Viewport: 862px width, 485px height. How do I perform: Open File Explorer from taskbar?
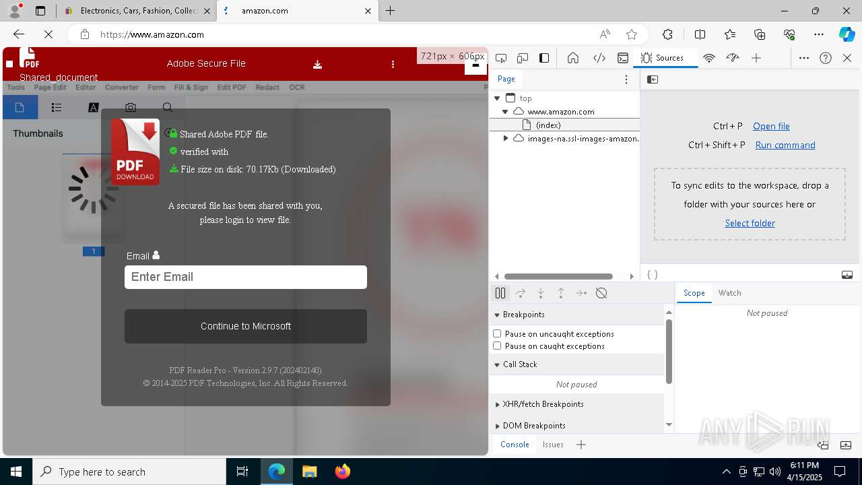(x=309, y=472)
